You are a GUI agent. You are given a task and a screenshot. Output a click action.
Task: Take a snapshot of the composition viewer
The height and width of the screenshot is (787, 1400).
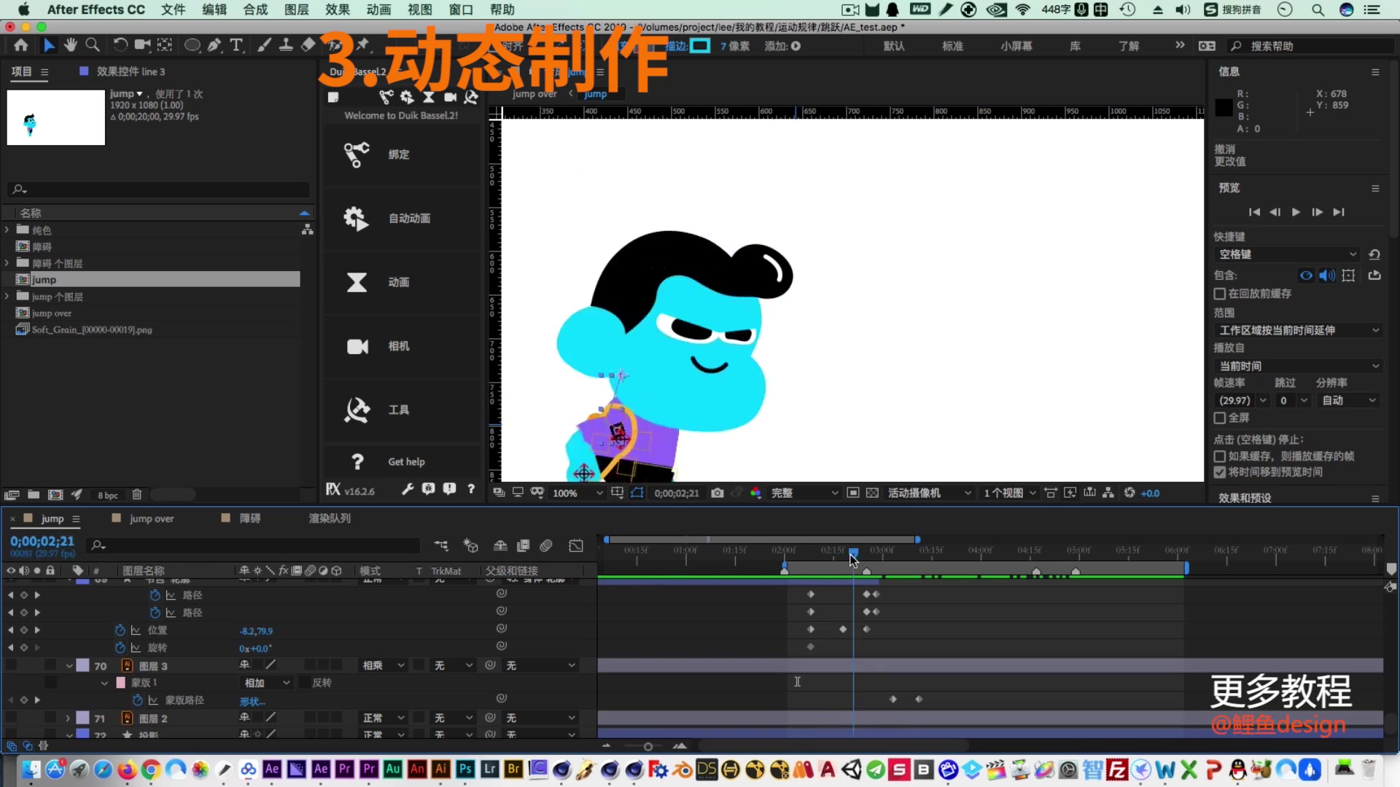[x=717, y=493]
